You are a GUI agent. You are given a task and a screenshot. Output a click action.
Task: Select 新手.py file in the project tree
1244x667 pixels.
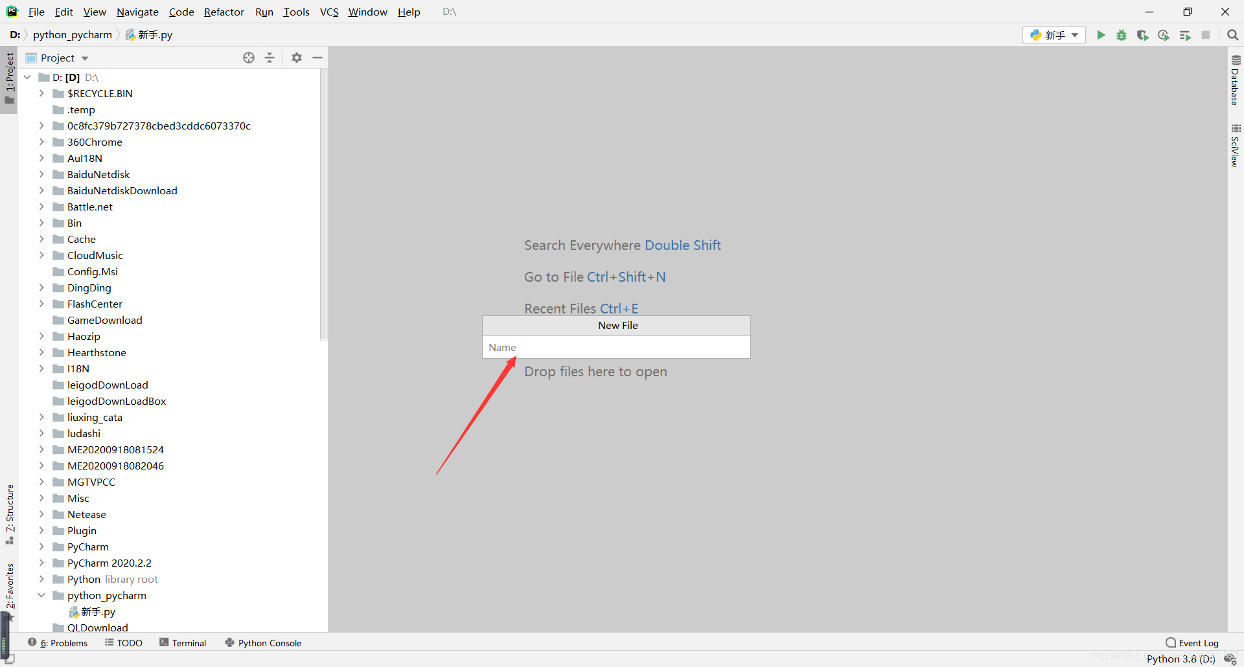coord(92,611)
